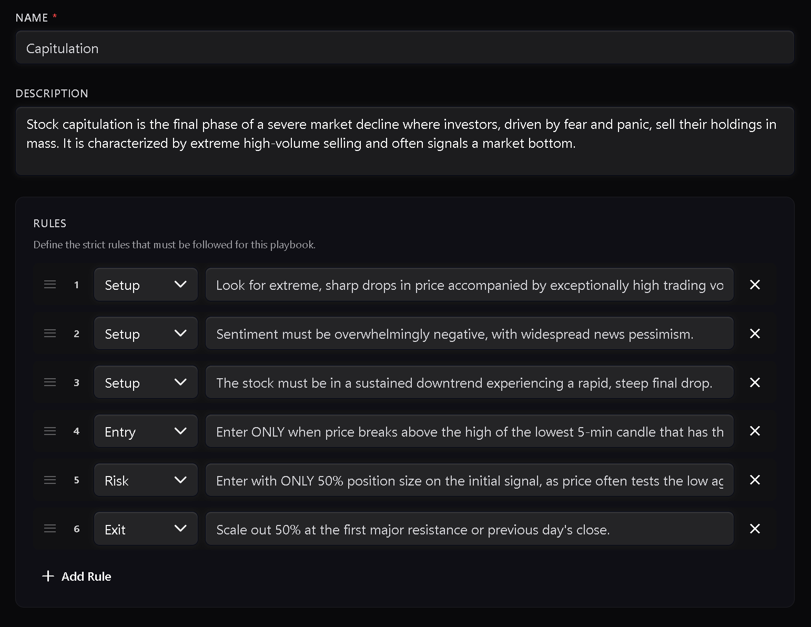Remove the Risk rule using X
This screenshot has height=627, width=811.
(755, 480)
